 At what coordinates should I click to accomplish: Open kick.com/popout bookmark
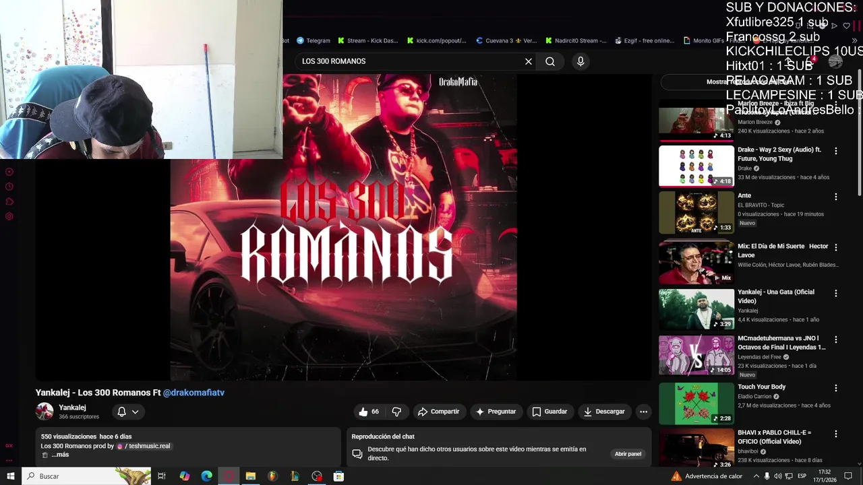436,40
